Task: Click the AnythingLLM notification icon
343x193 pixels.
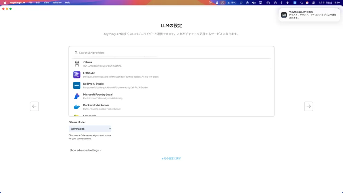Action: click(x=284, y=15)
